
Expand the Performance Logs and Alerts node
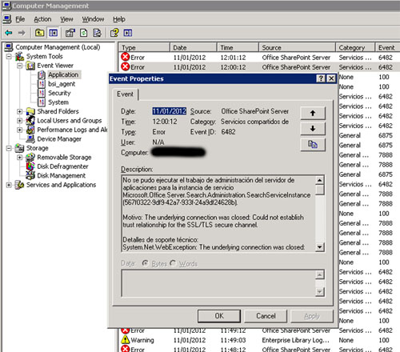[x=20, y=130]
